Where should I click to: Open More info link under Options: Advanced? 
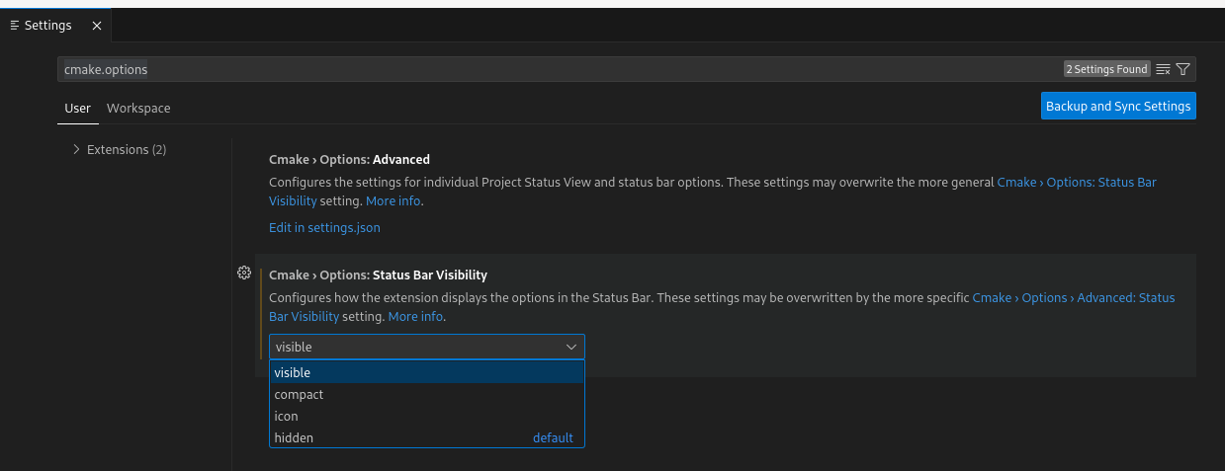pyautogui.click(x=393, y=201)
